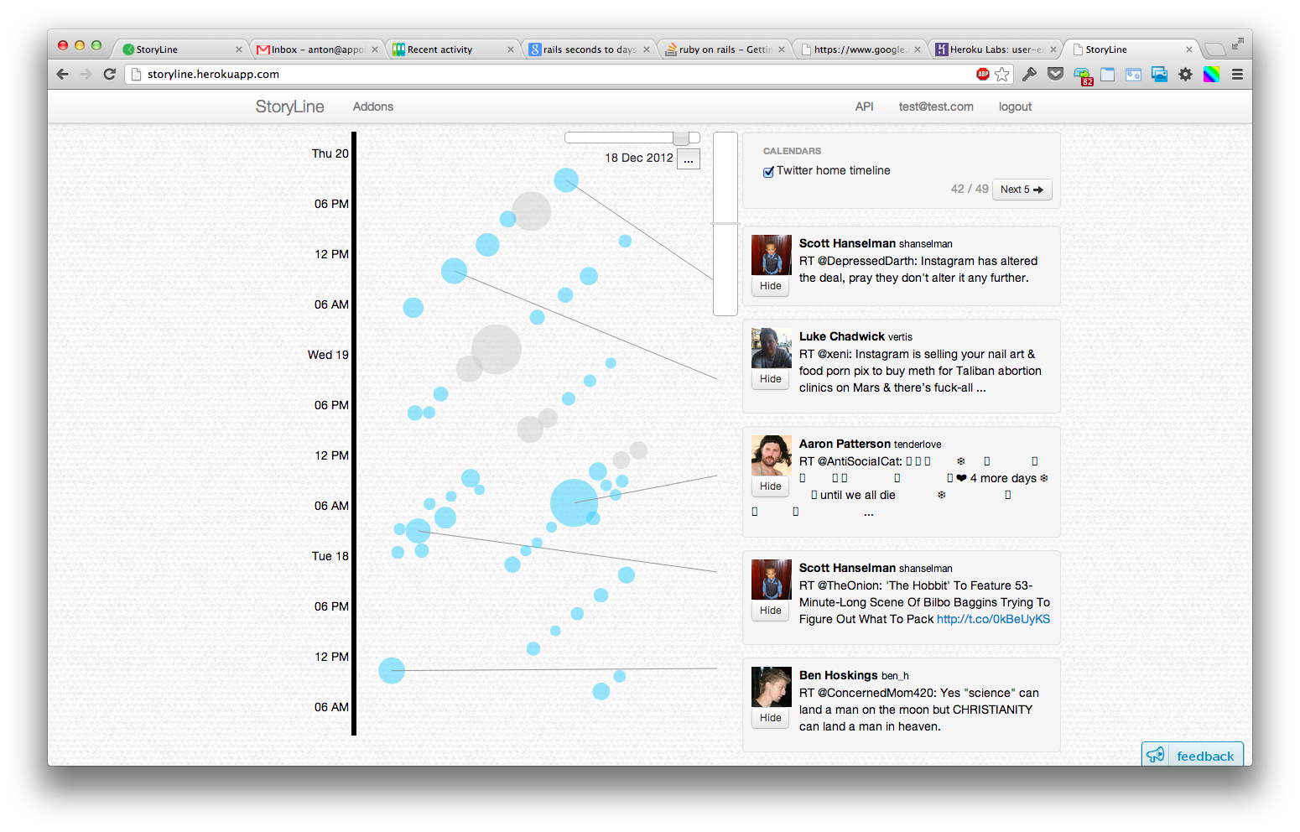The width and height of the screenshot is (1300, 832).
Task: Click the feedback megaphone button
Action: (x=1192, y=755)
